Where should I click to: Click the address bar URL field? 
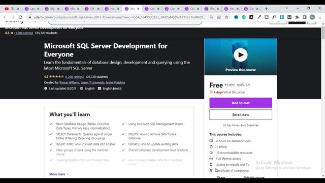click(x=120, y=17)
